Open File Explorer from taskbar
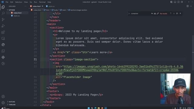Viewport: 194px width, 109px height. coord(99,108)
